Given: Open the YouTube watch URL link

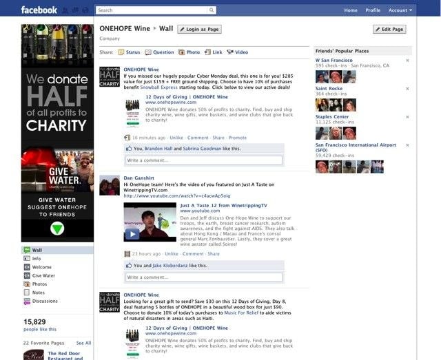Looking at the screenshot, I should [x=177, y=195].
